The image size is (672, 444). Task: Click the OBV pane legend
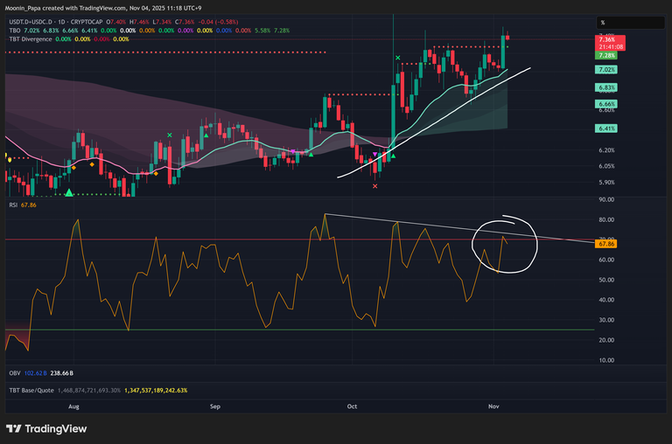pyautogui.click(x=15, y=371)
